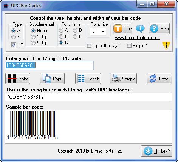This screenshot has width=178, height=162.
Task: Enable the Simple? checkbox
Action: 129,45
